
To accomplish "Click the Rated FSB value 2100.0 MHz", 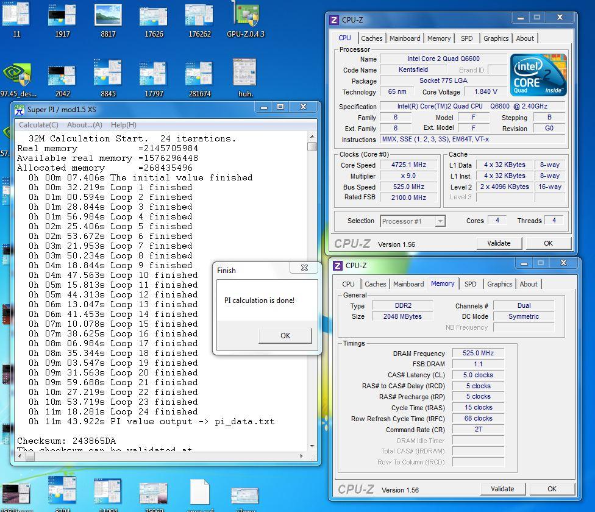I will (x=408, y=197).
